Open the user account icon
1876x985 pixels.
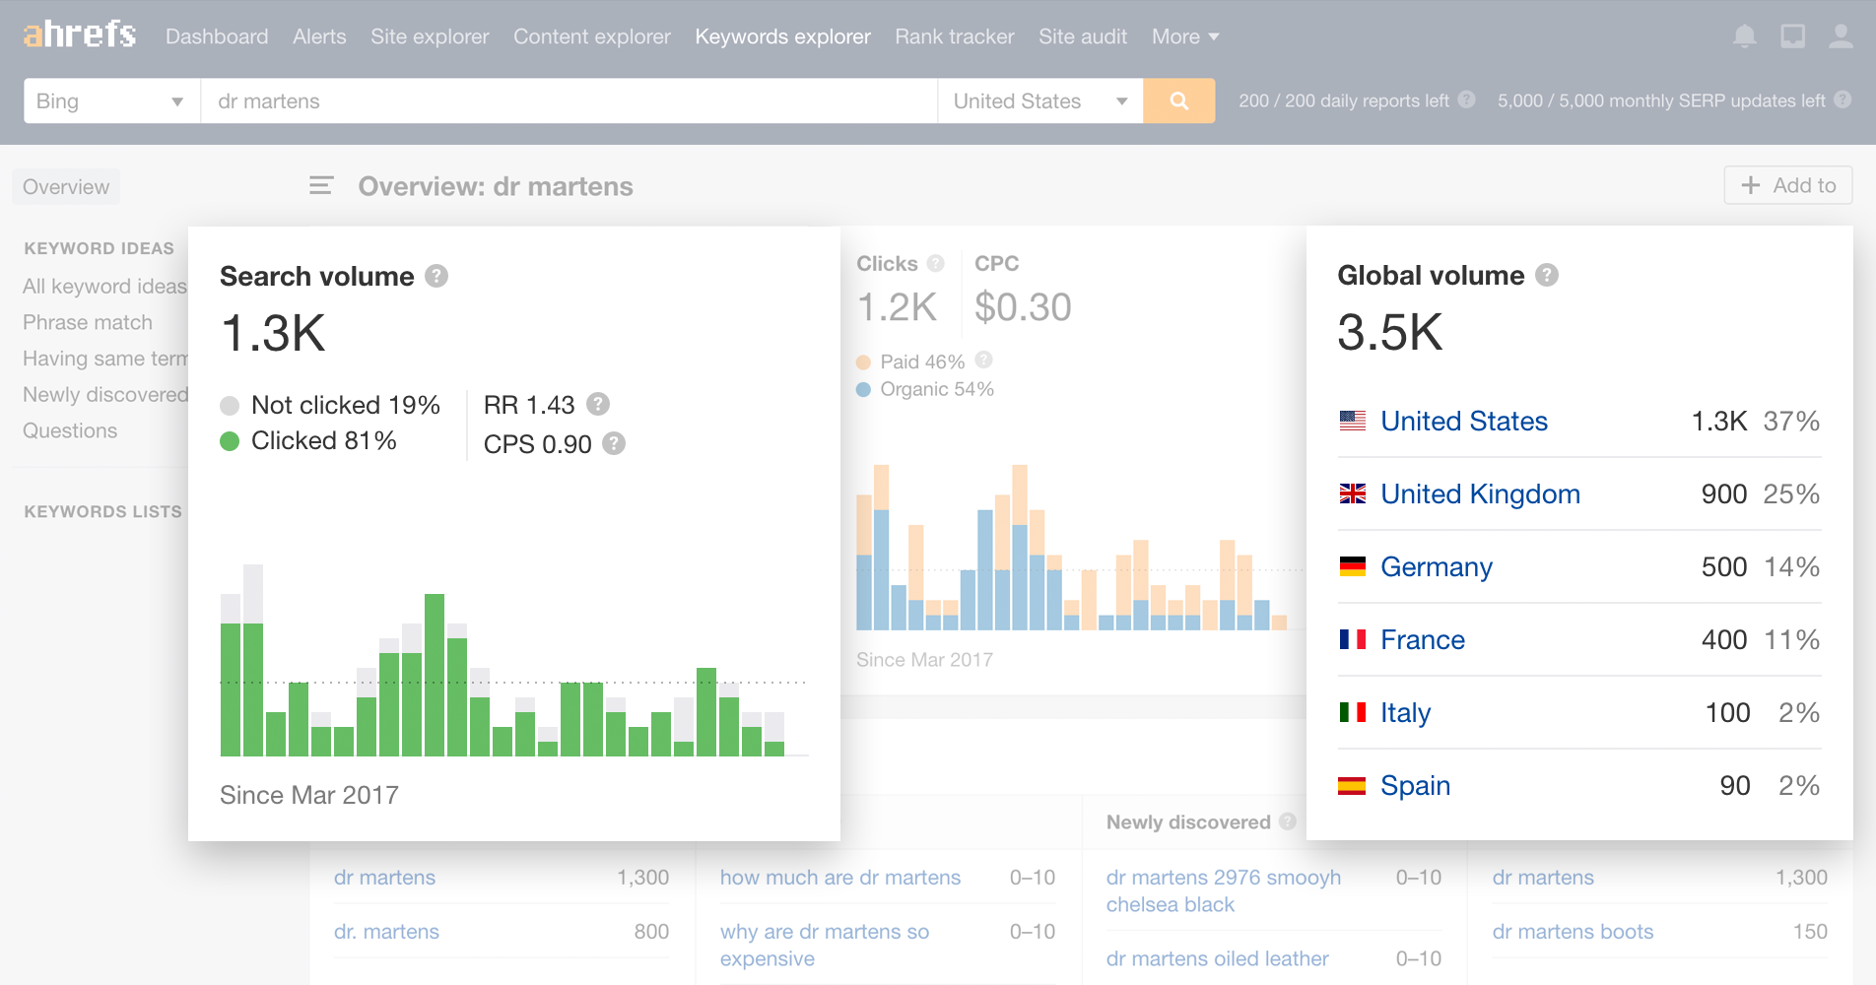coord(1841,36)
